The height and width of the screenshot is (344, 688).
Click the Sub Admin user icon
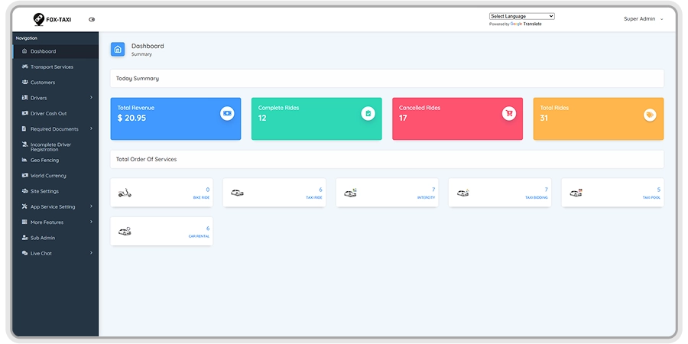pyautogui.click(x=24, y=238)
